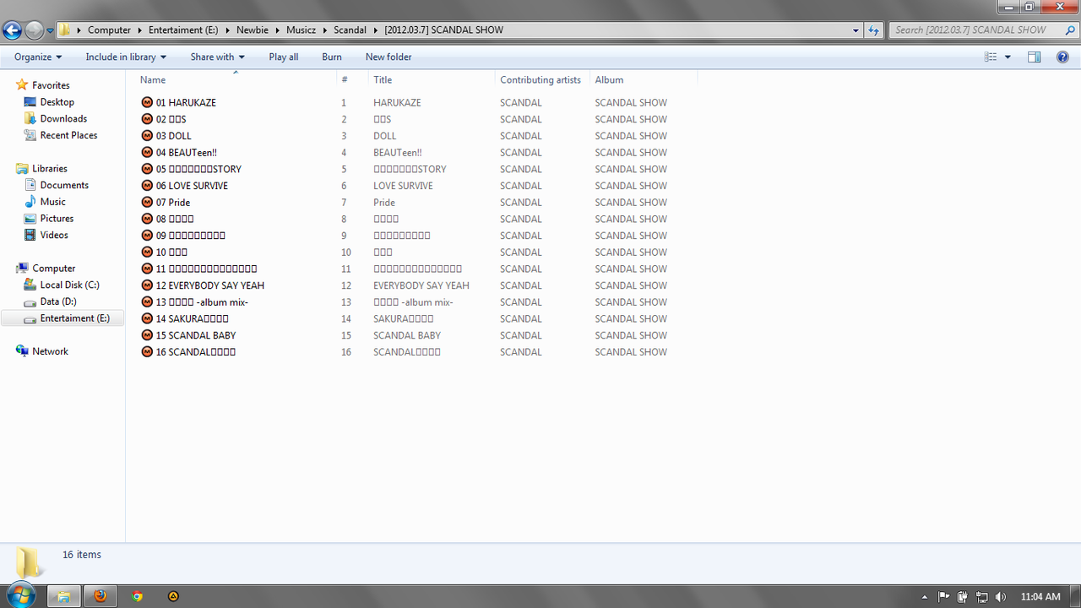This screenshot has width=1081, height=608.
Task: Select Network in navigation pane
Action: tap(50, 351)
